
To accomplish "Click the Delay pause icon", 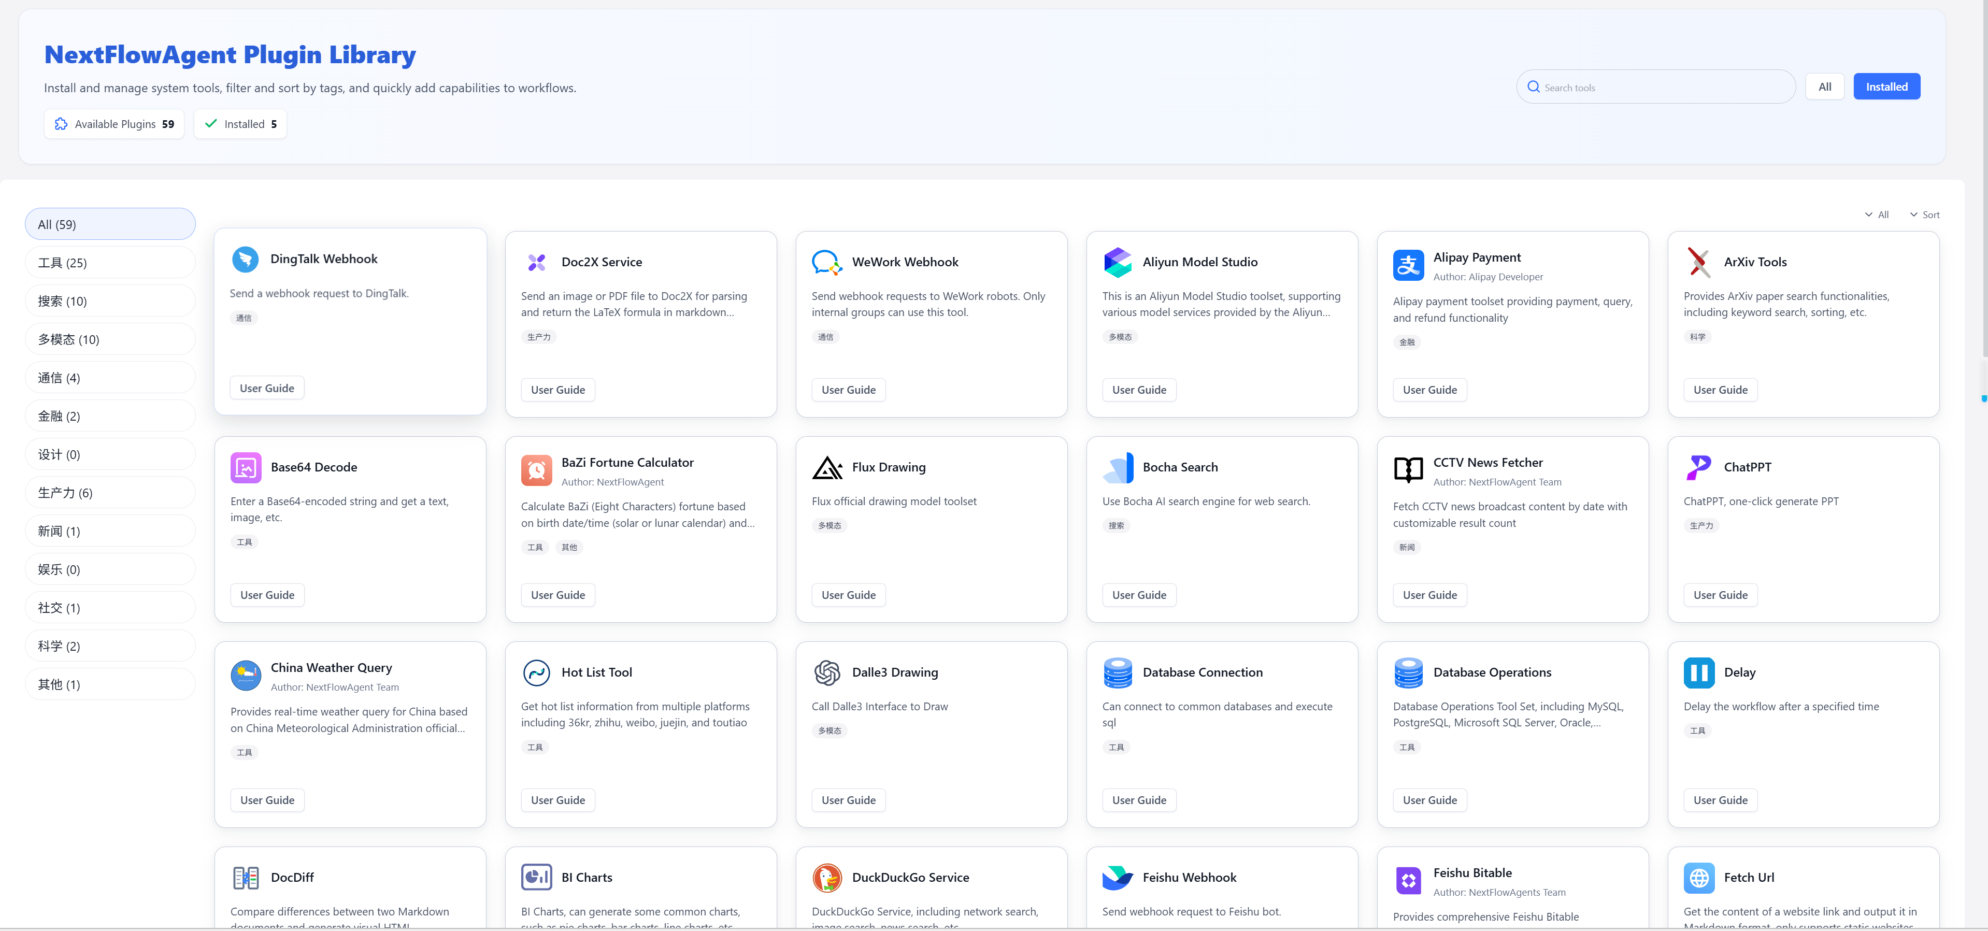I will tap(1698, 673).
